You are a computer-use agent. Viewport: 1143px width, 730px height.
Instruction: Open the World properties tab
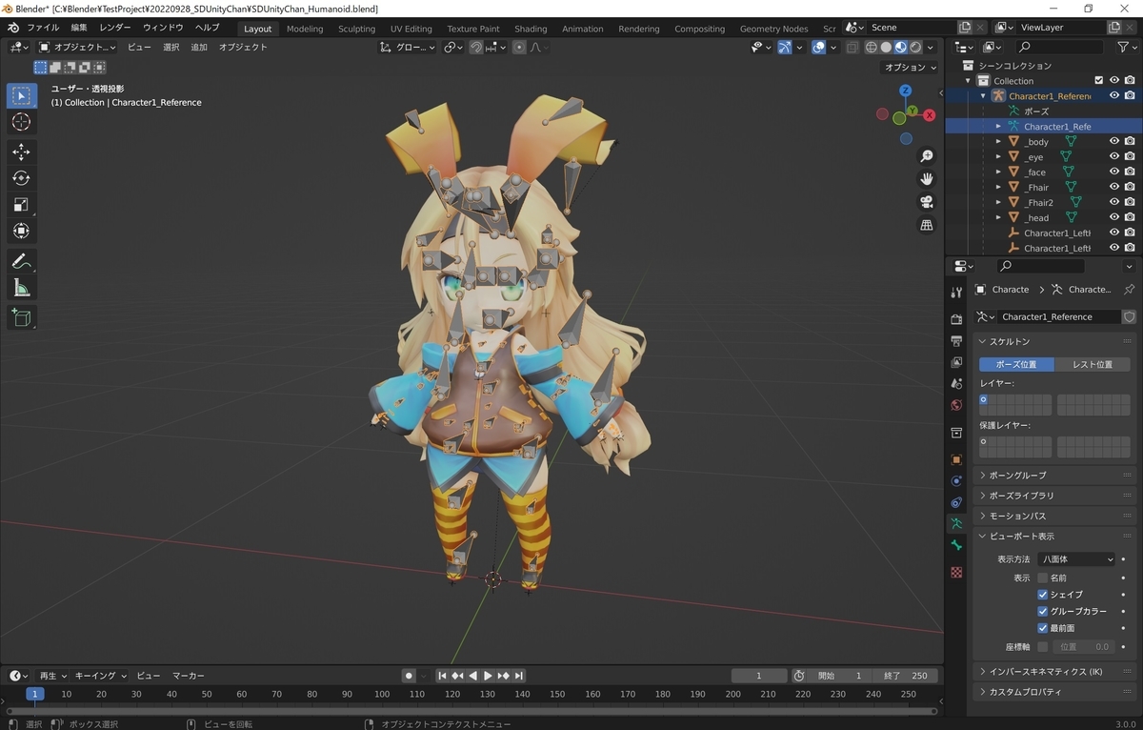956,405
